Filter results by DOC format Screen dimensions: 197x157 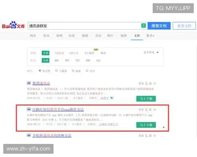[57, 61]
